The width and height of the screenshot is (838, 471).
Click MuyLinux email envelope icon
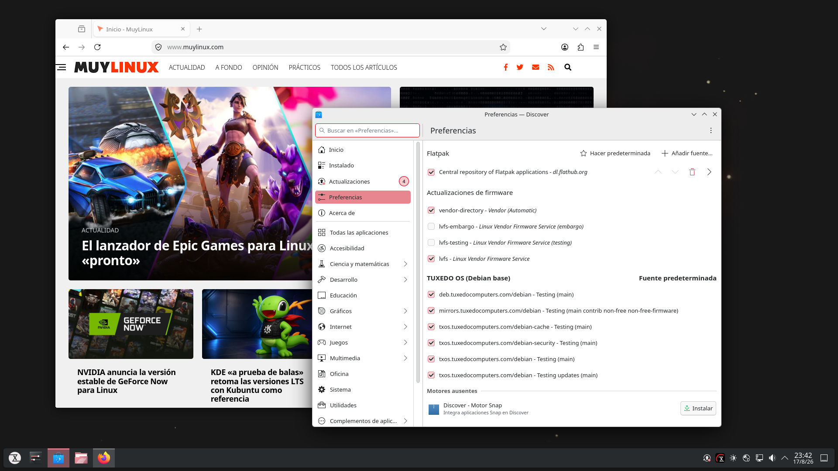[x=536, y=67]
